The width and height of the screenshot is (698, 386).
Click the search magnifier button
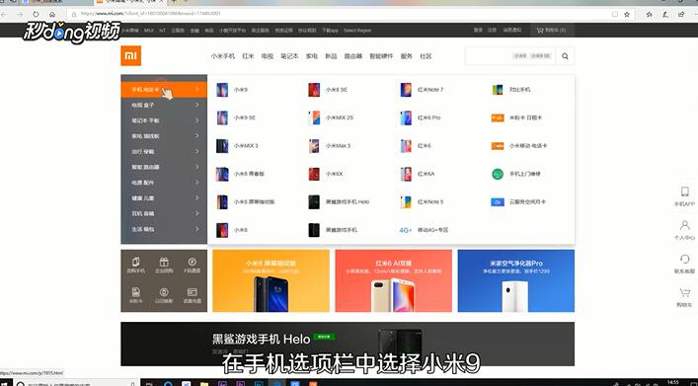tap(565, 56)
